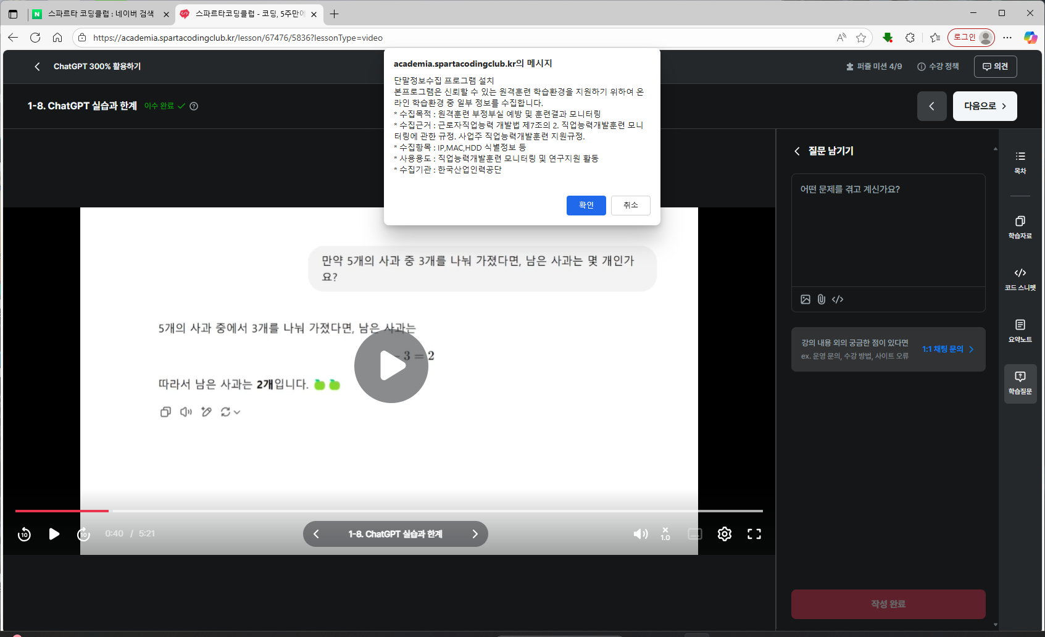1045x637 pixels.
Task: Select the 학습질문 sidebar tab
Action: [1020, 383]
